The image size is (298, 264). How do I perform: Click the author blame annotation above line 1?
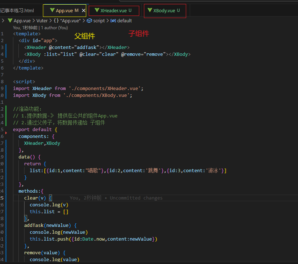point(40,28)
